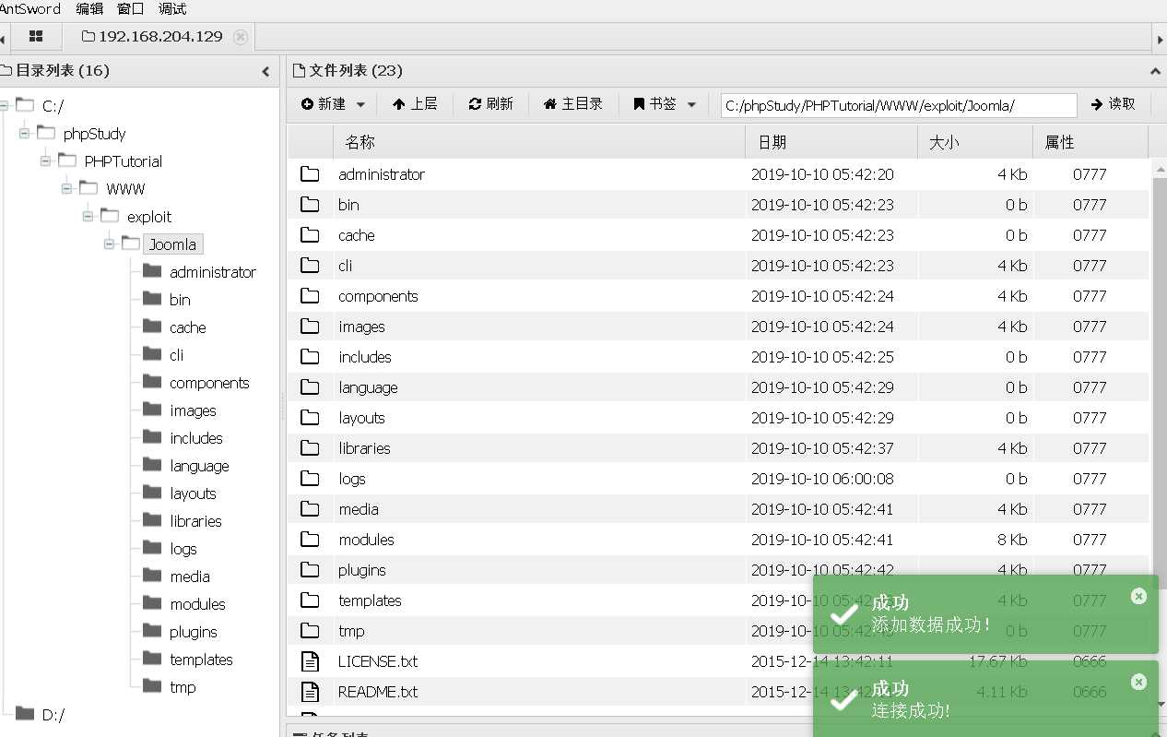Collapse the exploit tree node

click(x=88, y=217)
